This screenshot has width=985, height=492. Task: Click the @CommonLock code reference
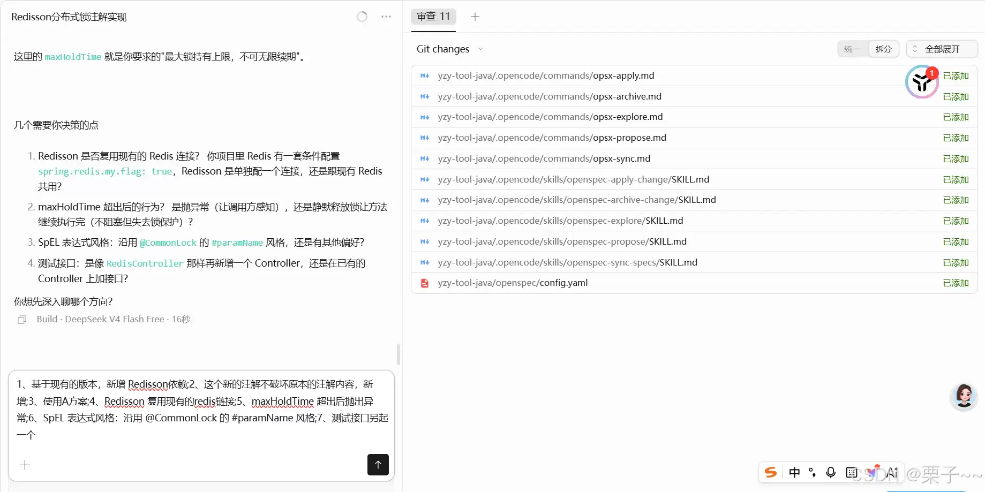coord(168,243)
